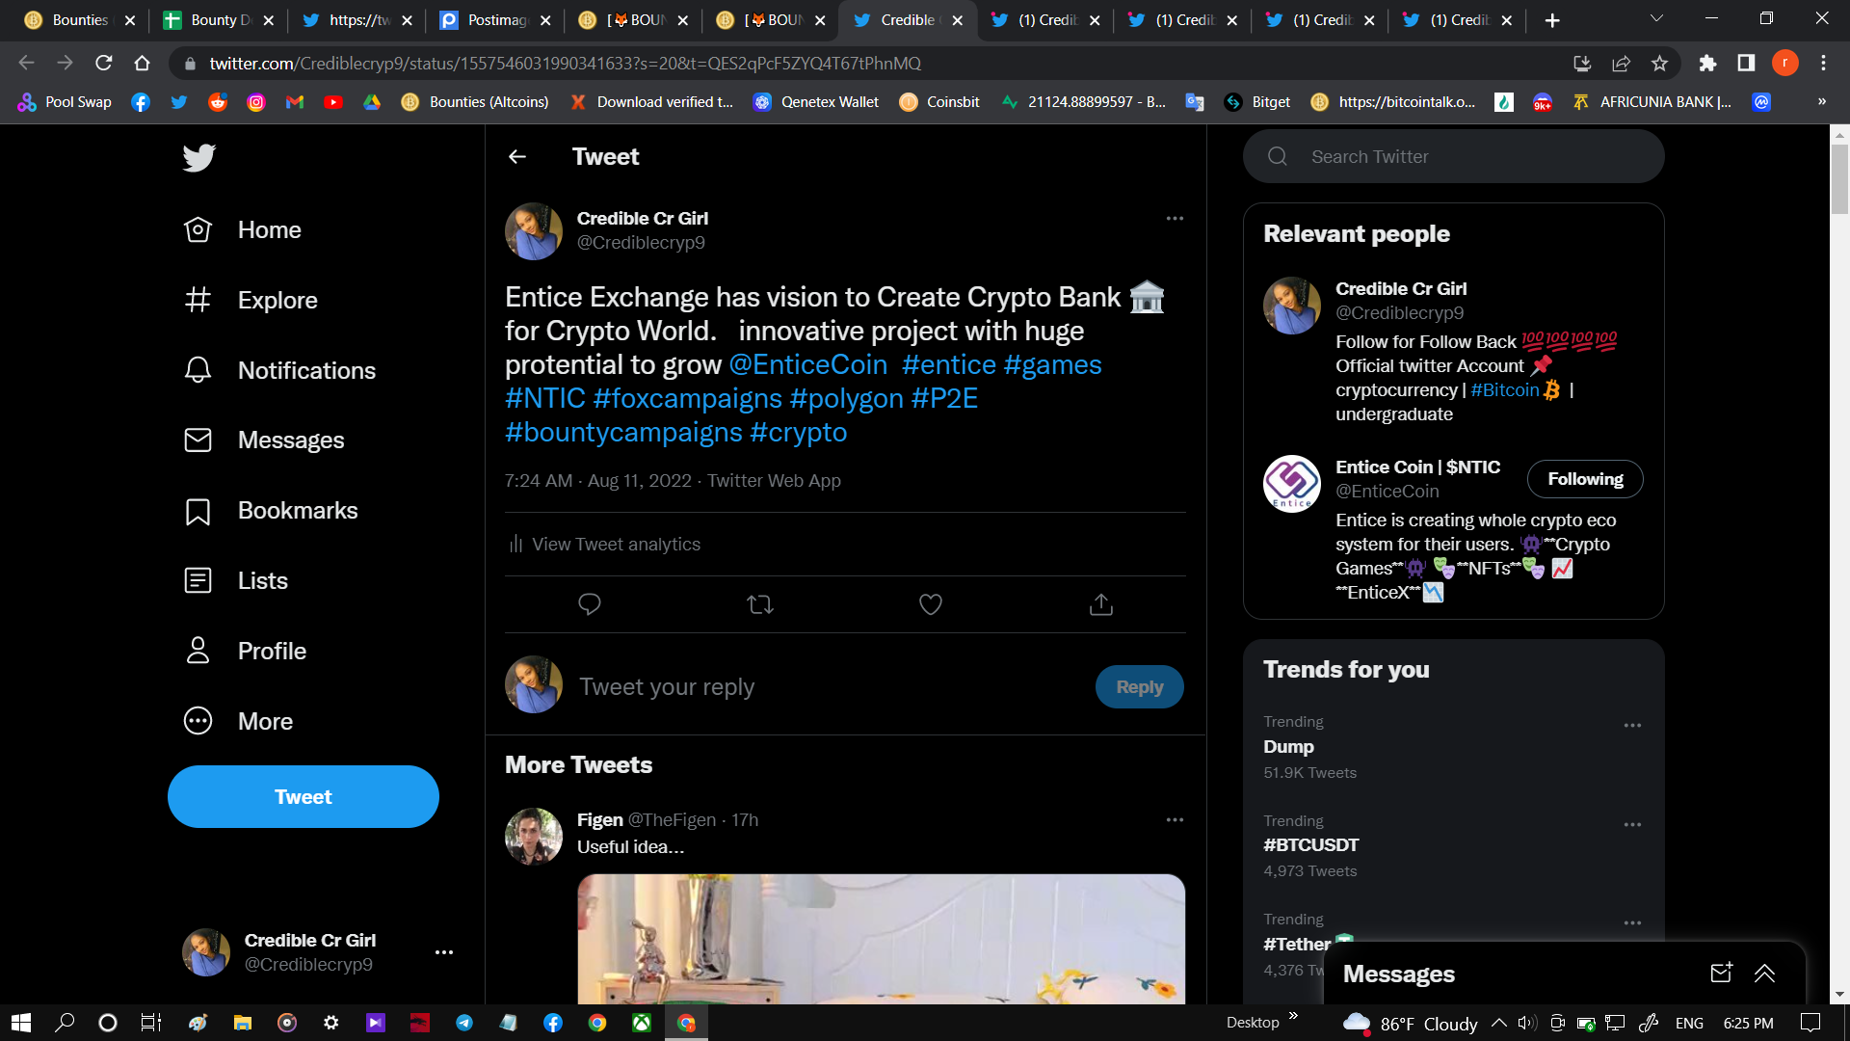Click the share page icon in address bar

[x=1621, y=64]
